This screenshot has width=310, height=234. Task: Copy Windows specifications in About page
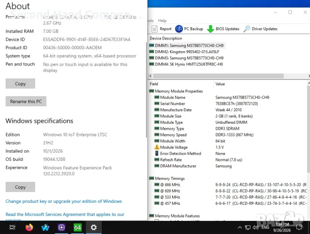click(21, 187)
